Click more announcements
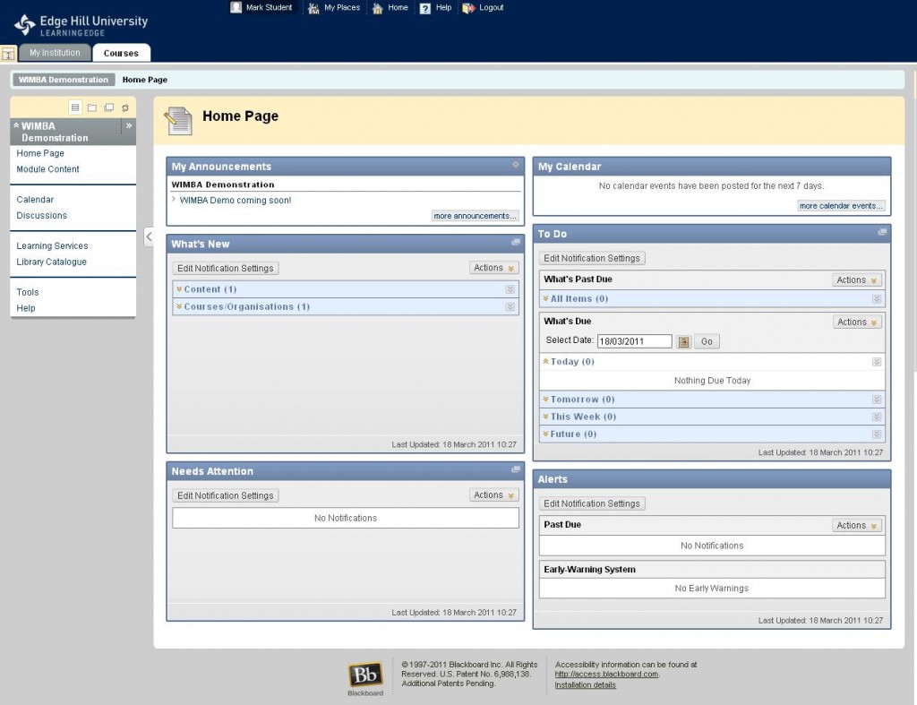 tap(475, 216)
